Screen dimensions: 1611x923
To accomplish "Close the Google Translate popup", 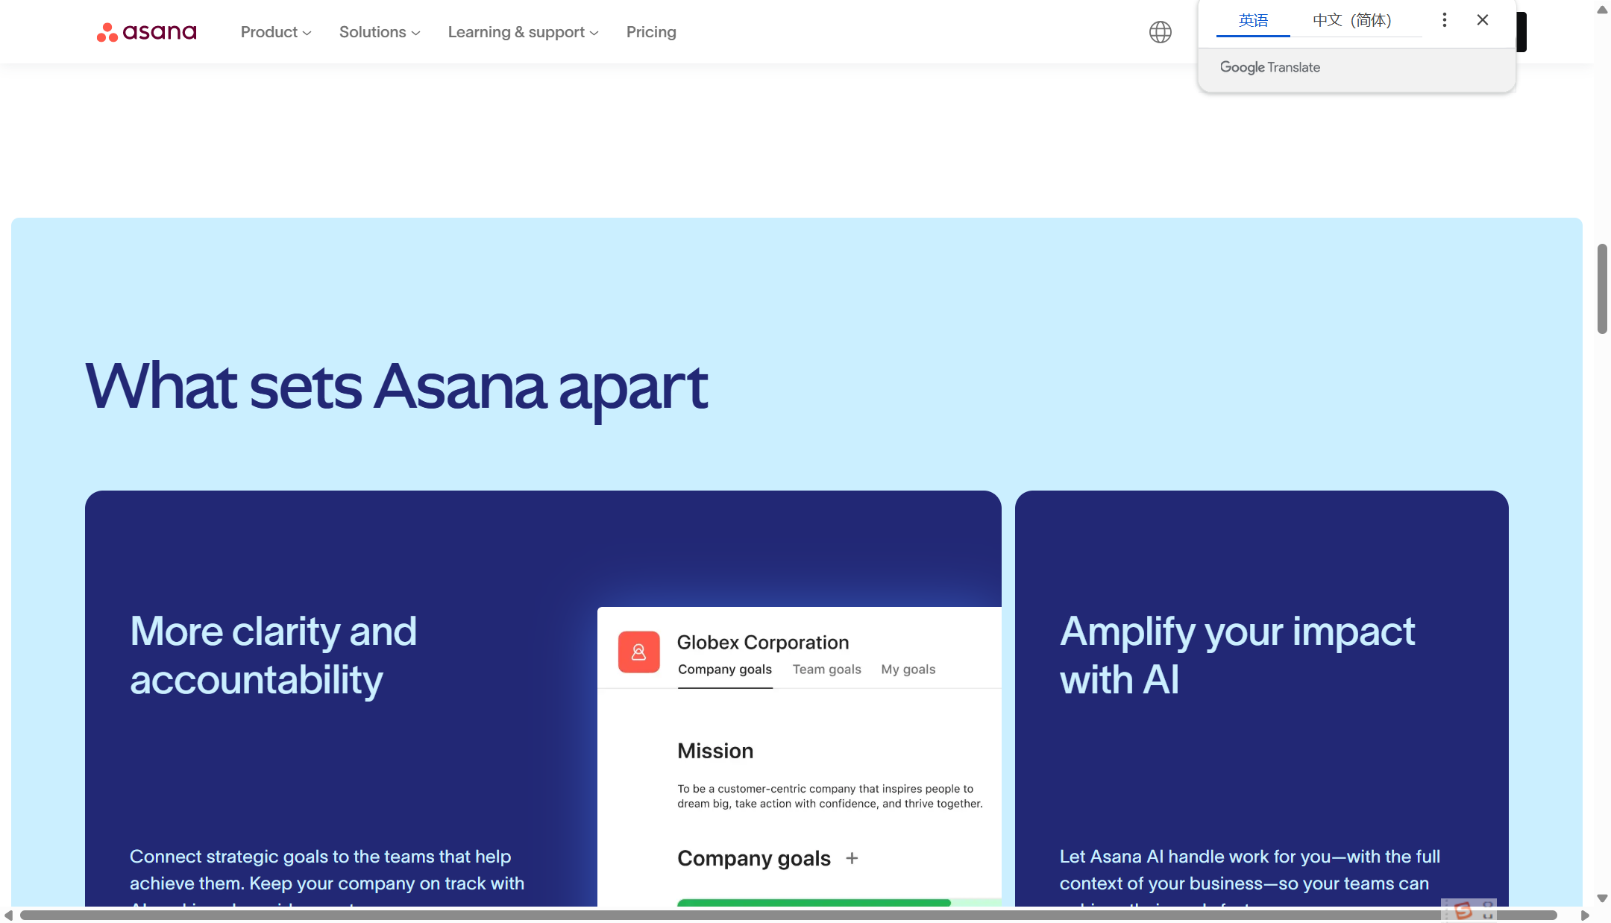I will [x=1483, y=20].
